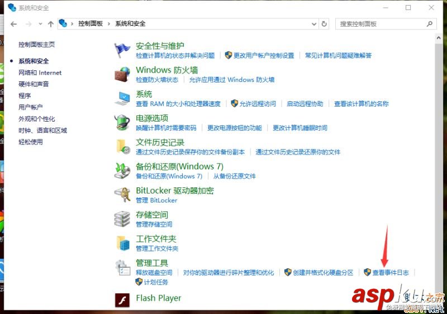Open the Administrative Tools gear icon
Viewport: 447px width, 314px height.
click(x=122, y=267)
